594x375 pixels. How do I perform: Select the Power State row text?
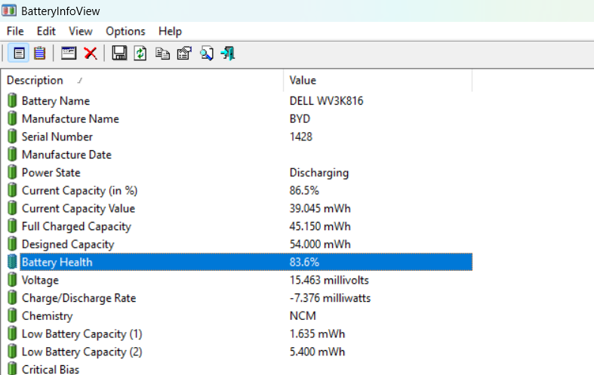(x=51, y=172)
